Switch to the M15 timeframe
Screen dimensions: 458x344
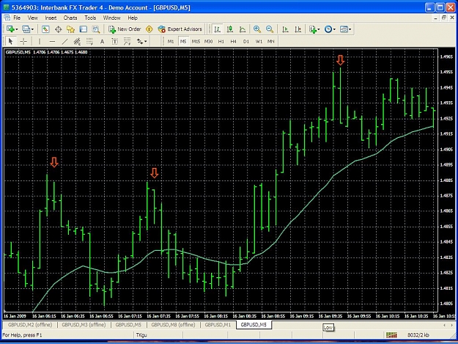(196, 42)
